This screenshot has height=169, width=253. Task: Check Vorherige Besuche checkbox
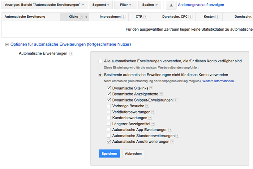[x=109, y=106]
